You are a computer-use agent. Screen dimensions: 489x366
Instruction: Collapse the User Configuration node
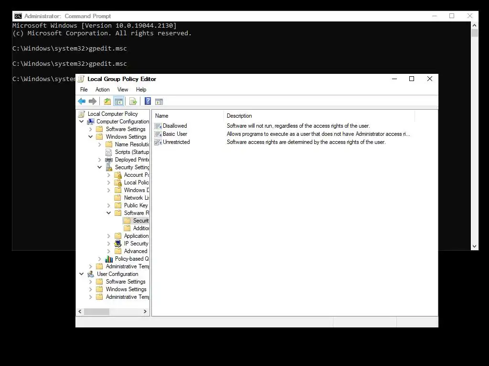coord(82,274)
